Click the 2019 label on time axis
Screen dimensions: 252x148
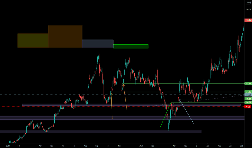click(8, 146)
